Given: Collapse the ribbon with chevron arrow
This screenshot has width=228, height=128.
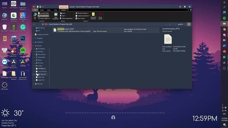Looking at the screenshot, I should click(x=188, y=10).
